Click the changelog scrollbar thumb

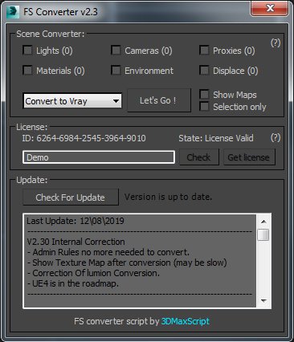point(263,234)
